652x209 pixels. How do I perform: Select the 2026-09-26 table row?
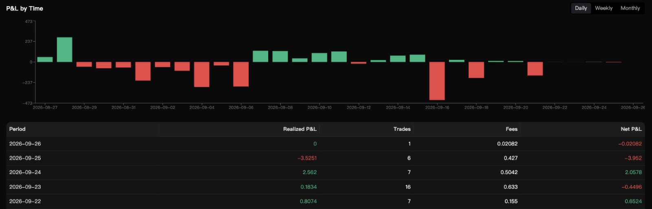coord(326,144)
